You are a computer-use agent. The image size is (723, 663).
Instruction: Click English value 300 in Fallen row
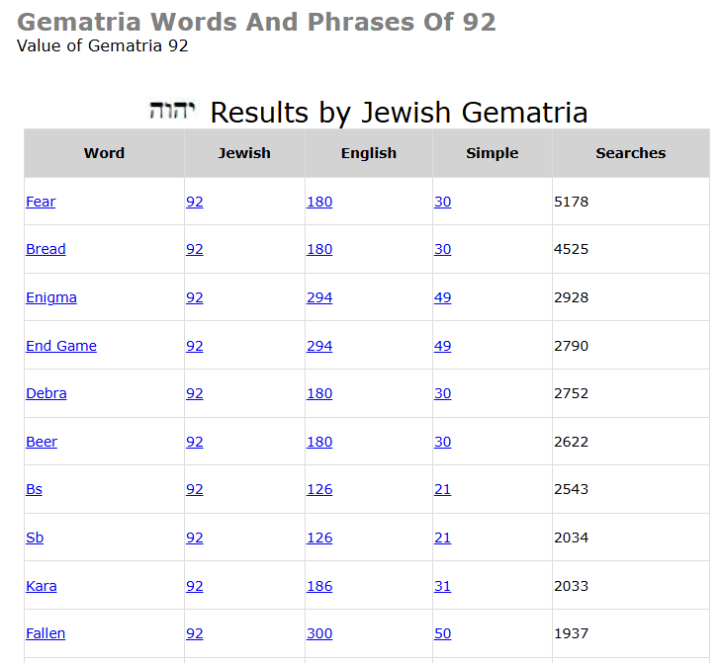point(319,633)
